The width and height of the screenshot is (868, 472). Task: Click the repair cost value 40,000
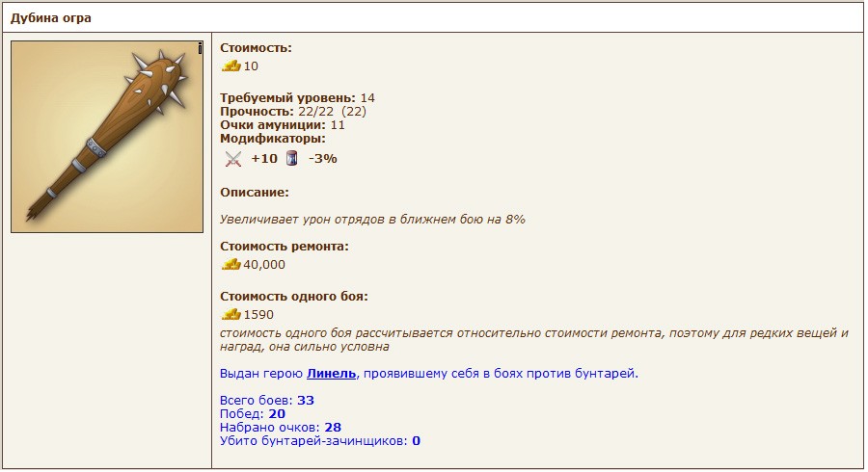(x=264, y=265)
